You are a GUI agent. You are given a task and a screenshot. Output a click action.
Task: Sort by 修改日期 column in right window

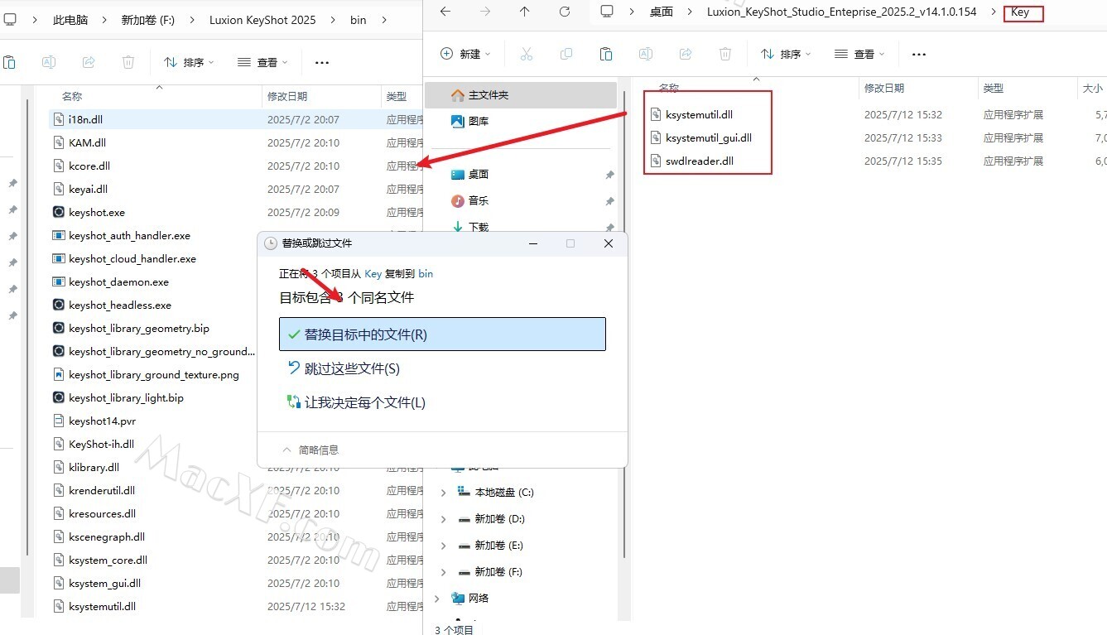(884, 88)
